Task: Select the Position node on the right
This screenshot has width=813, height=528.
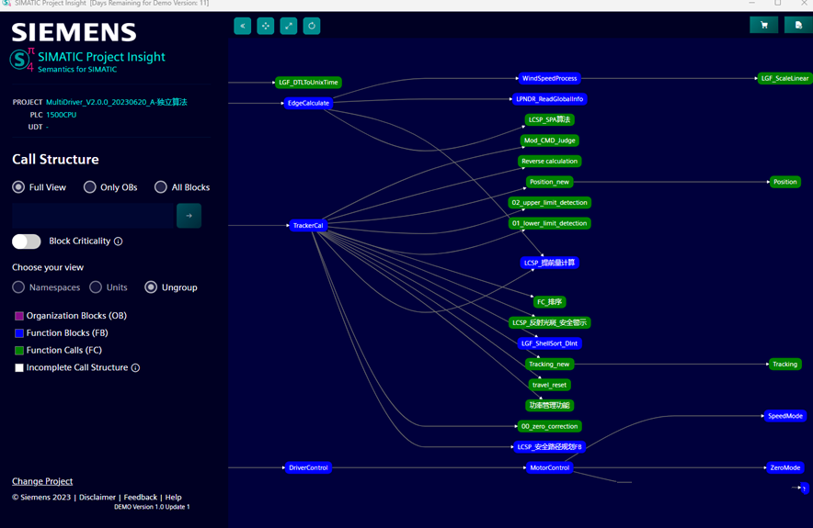Action: coord(785,182)
